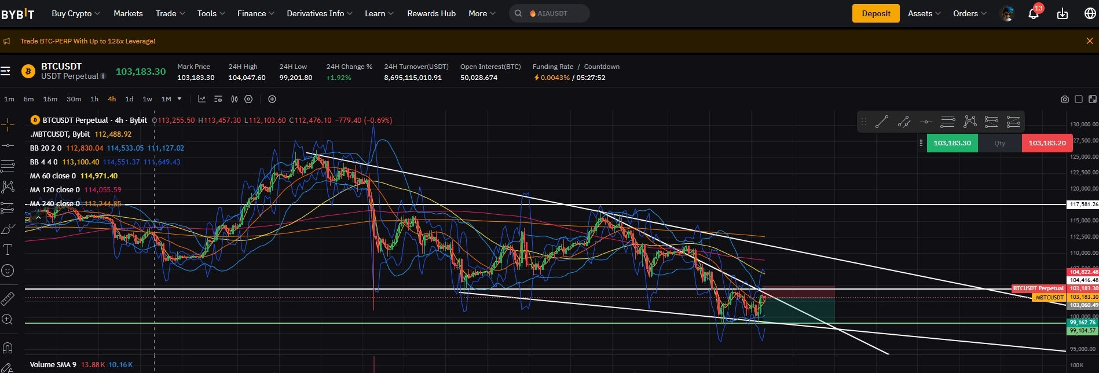The image size is (1099, 373).
Task: Click the orange Deposit button
Action: (x=875, y=13)
